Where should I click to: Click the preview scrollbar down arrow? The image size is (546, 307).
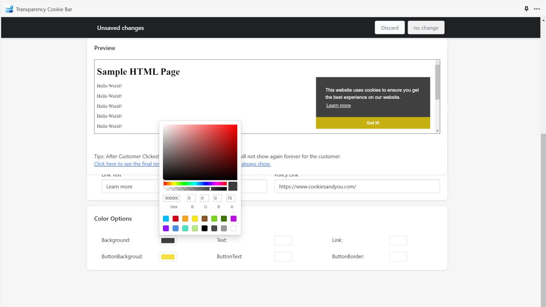437,130
